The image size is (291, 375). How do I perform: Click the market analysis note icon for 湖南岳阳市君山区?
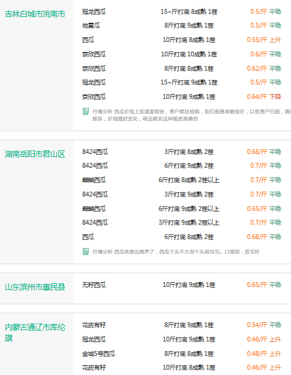click(86, 252)
